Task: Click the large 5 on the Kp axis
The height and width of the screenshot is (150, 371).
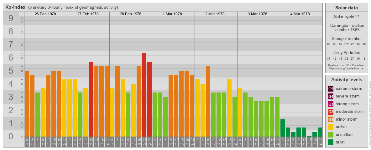Action: 11,71
